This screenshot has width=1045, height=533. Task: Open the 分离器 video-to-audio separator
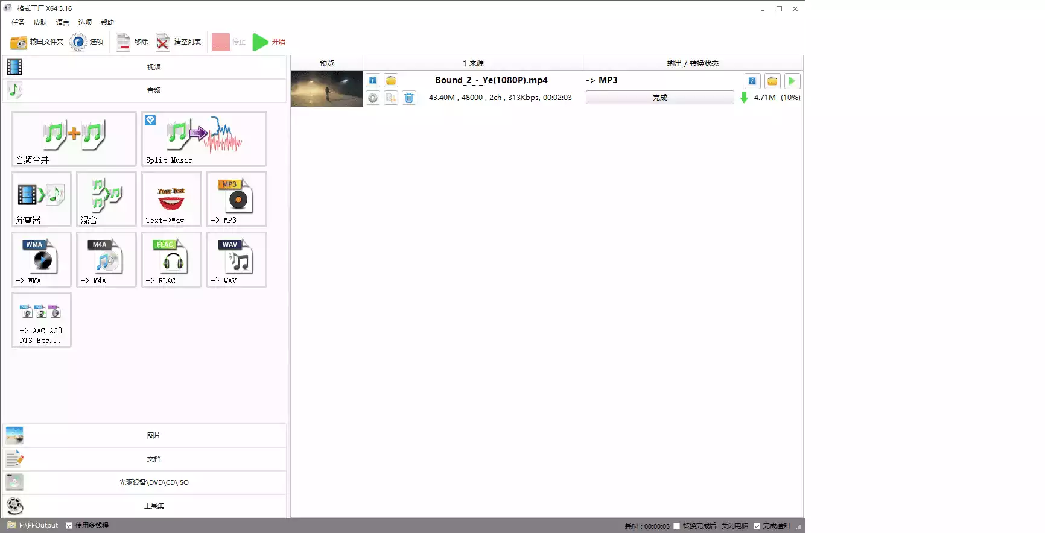(41, 199)
